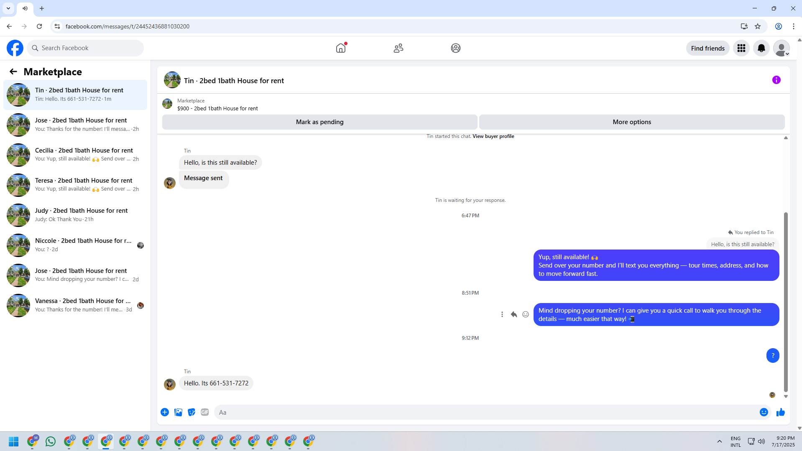Click the quoted 'Hello, is this still available?' reply
802x451 pixels.
(x=743, y=245)
